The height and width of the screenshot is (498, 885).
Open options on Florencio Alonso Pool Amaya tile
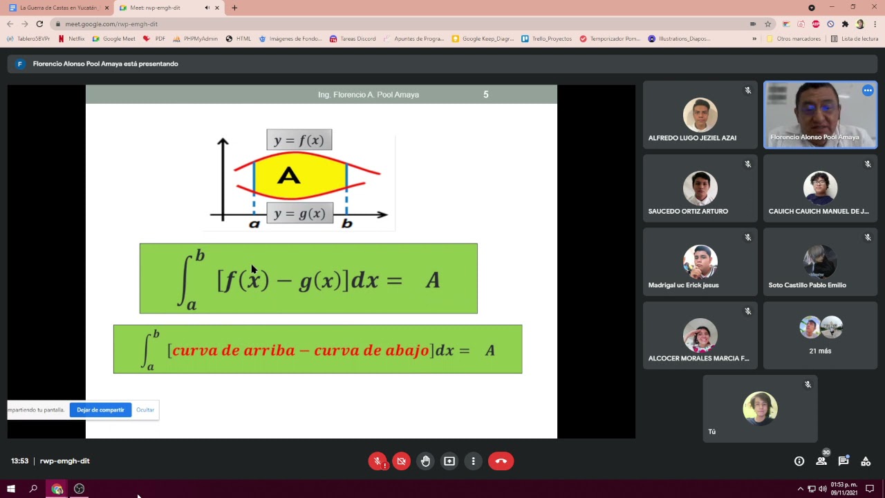pos(868,91)
